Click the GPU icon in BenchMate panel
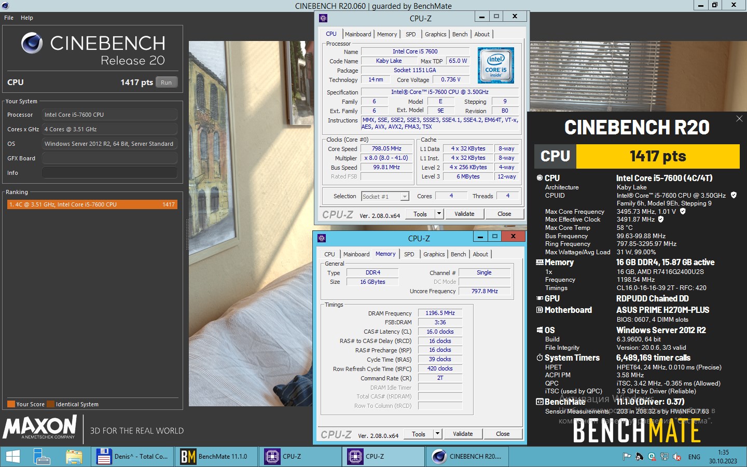The image size is (747, 467). click(539, 298)
